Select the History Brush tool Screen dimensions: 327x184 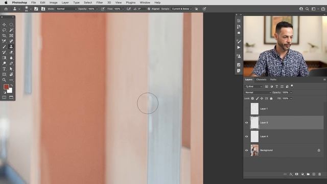click(4, 52)
